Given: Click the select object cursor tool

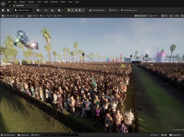Looking at the screenshot, I should click(x=8, y=16).
